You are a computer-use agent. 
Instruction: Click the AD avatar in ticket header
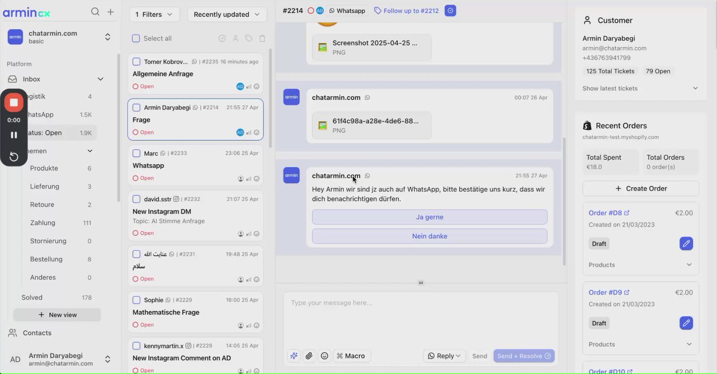(320, 11)
